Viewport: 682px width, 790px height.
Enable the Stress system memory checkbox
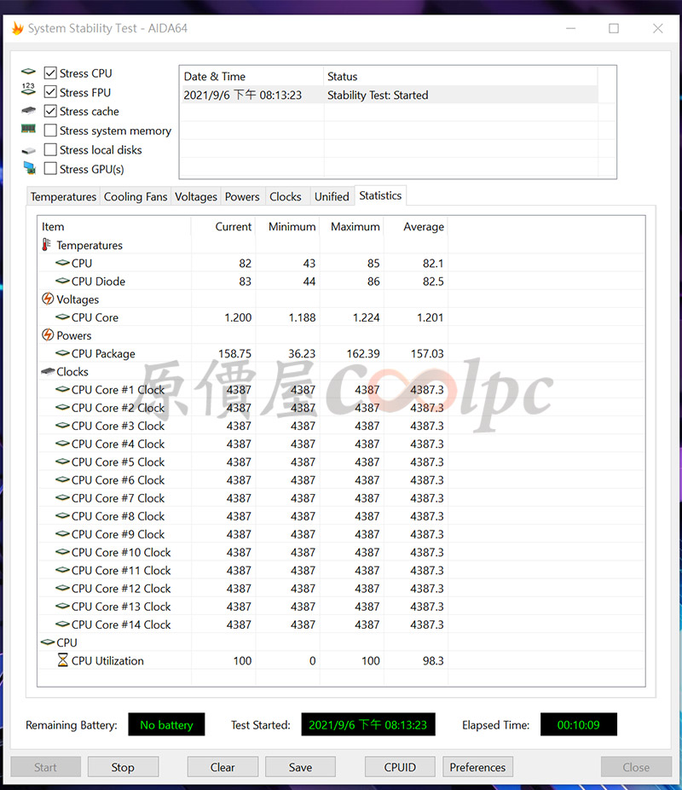click(x=50, y=131)
